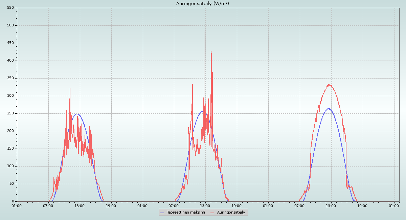
Task: Click the first 13:00 label on time axis
Action: pos(80,206)
